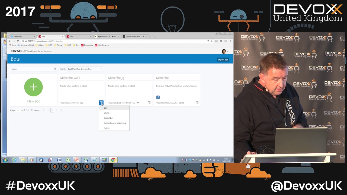Open the MCS bookmarks folder
This screenshot has width=347, height=195.
[x=49, y=45]
